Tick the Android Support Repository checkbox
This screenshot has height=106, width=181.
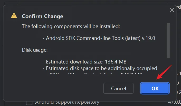click(29, 103)
